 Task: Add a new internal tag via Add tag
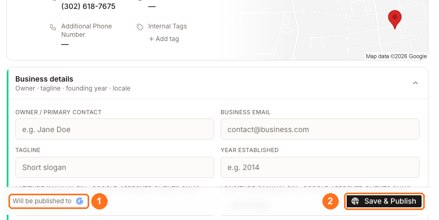[164, 39]
